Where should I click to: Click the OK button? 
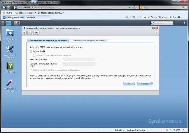[129, 84]
